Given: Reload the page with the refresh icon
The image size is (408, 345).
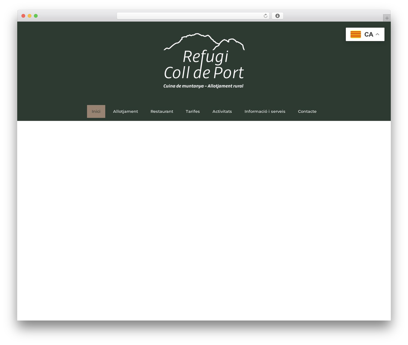Looking at the screenshot, I should [265, 16].
